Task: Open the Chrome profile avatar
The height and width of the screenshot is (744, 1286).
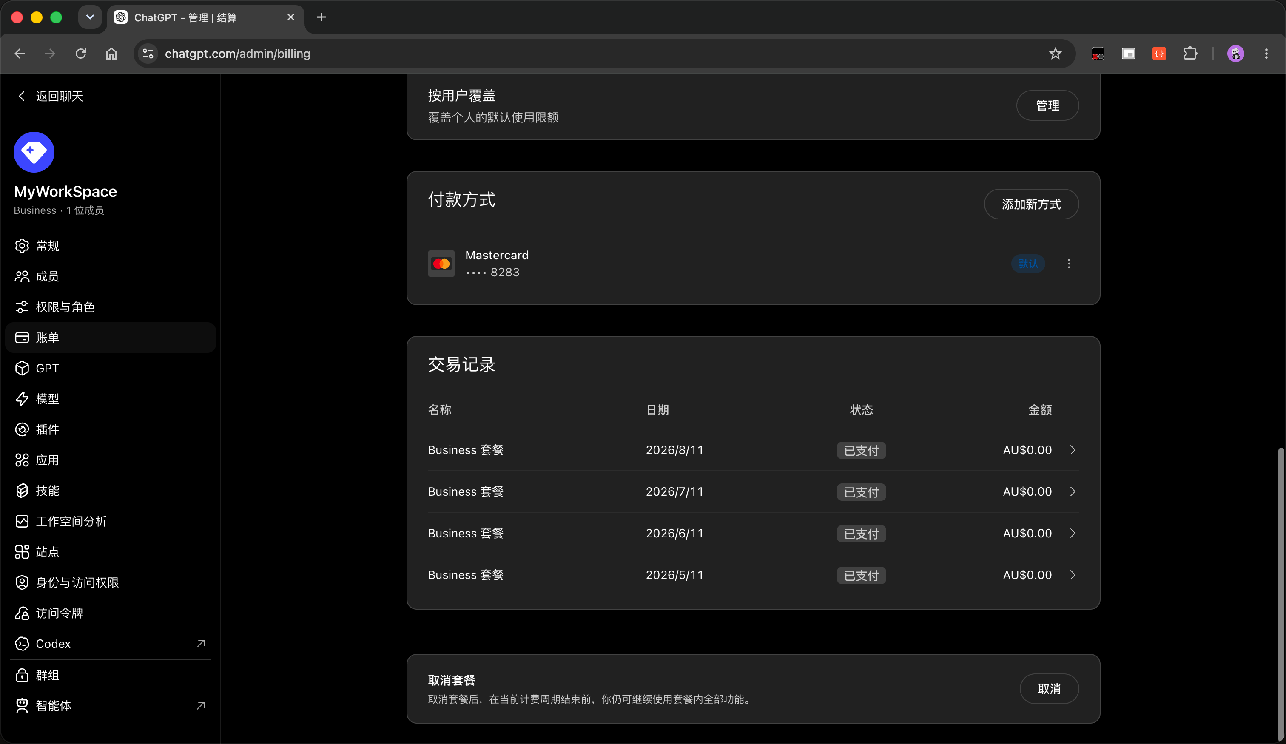Action: click(x=1235, y=54)
